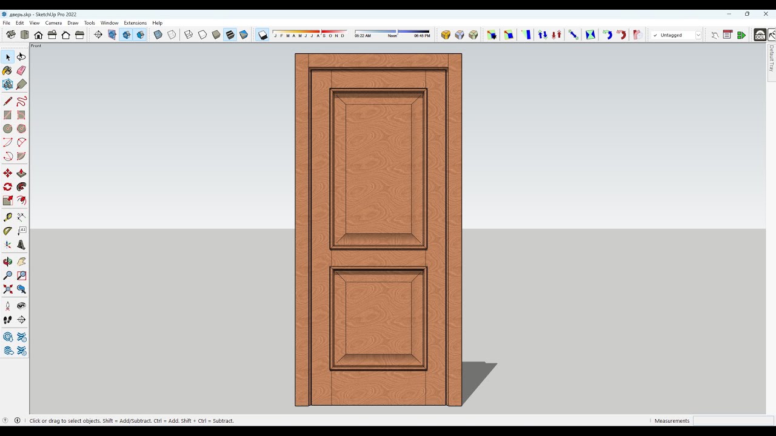Open the Extensions menu
This screenshot has width=776, height=436.
click(x=135, y=23)
